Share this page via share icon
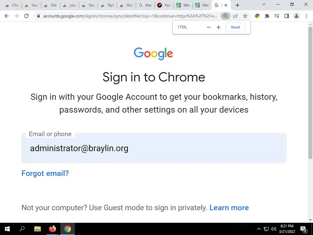This screenshot has width=313, height=235. pyautogui.click(x=235, y=16)
